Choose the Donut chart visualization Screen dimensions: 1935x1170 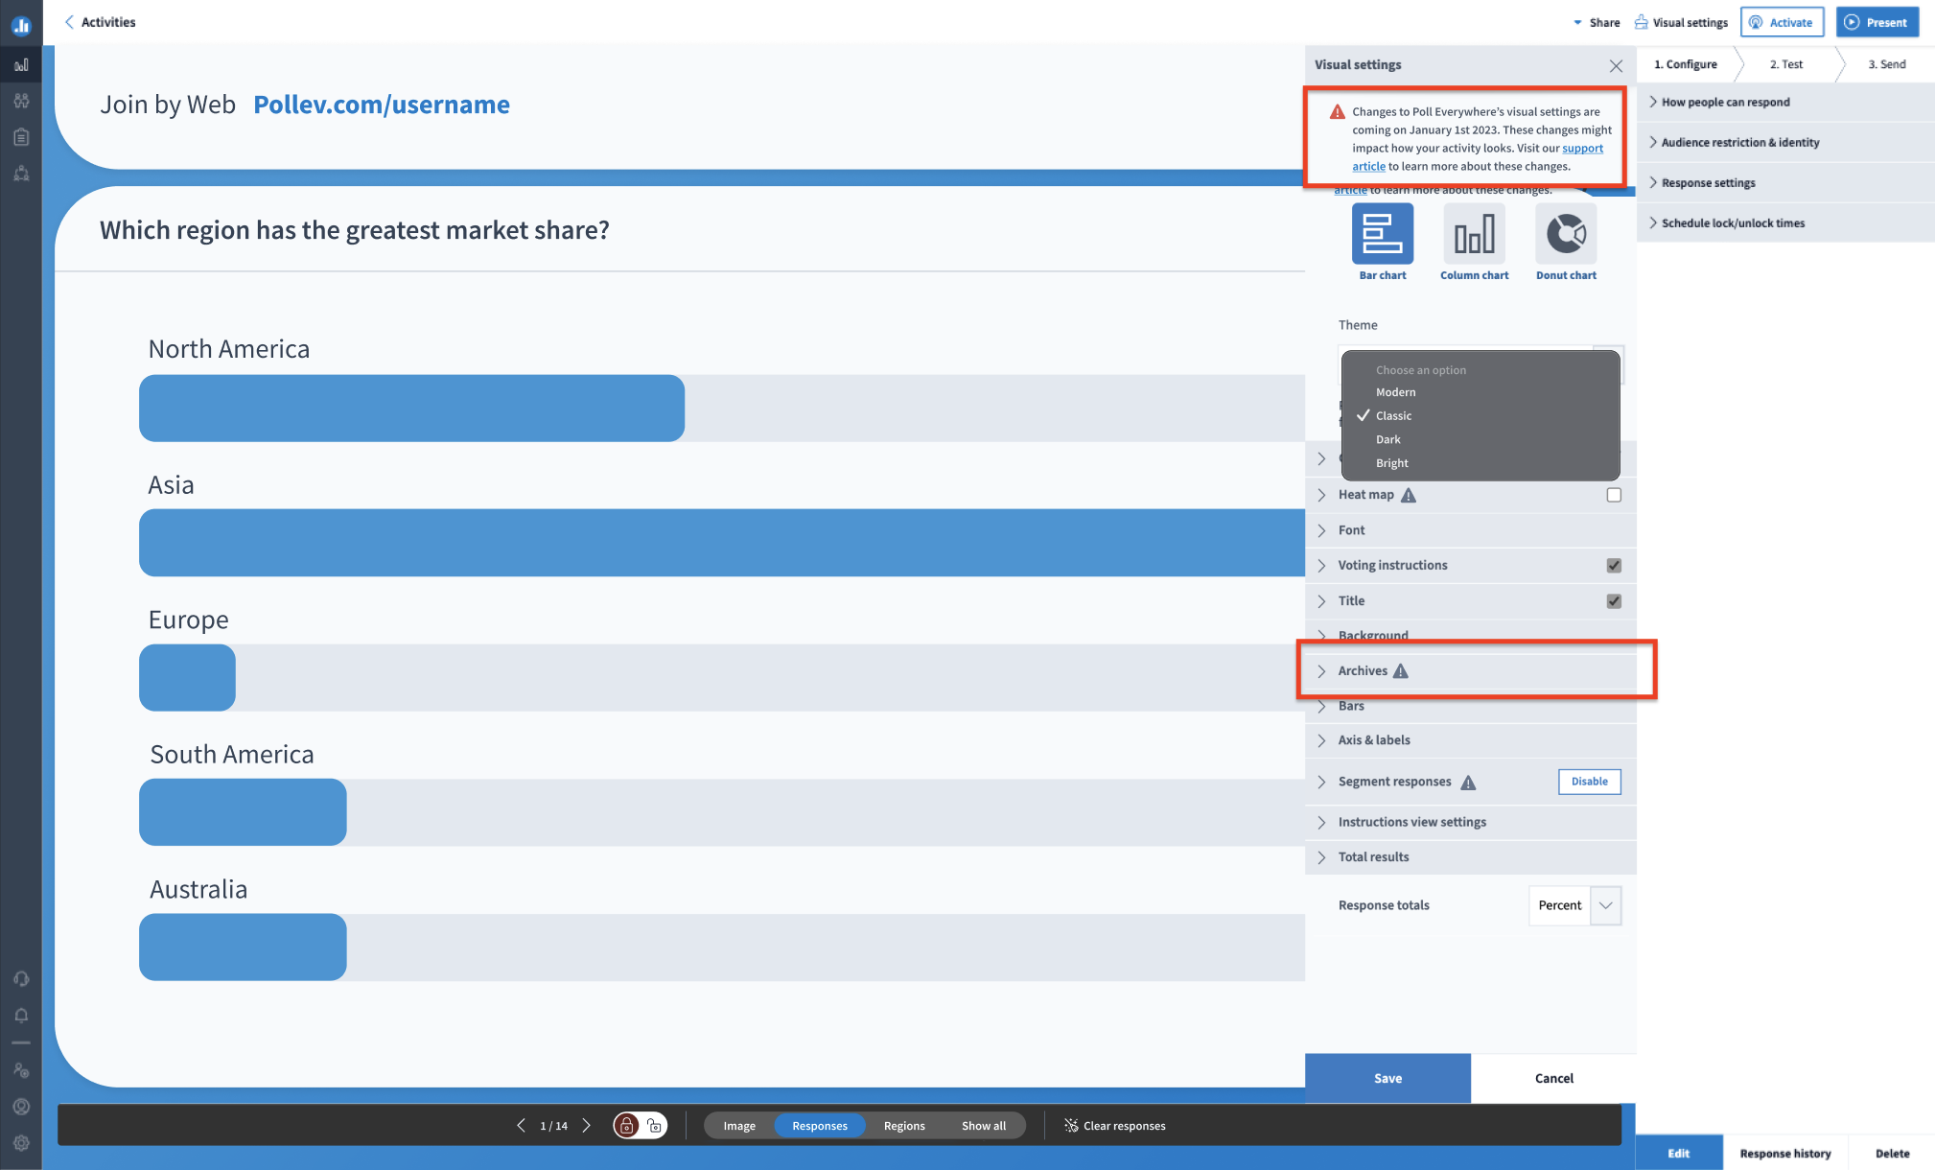click(1565, 235)
